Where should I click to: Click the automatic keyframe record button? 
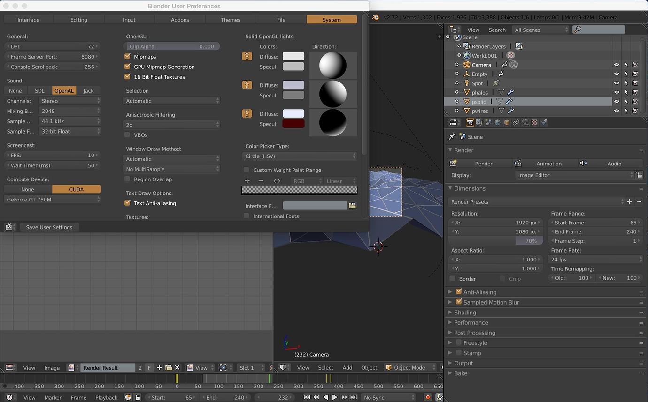(428, 397)
